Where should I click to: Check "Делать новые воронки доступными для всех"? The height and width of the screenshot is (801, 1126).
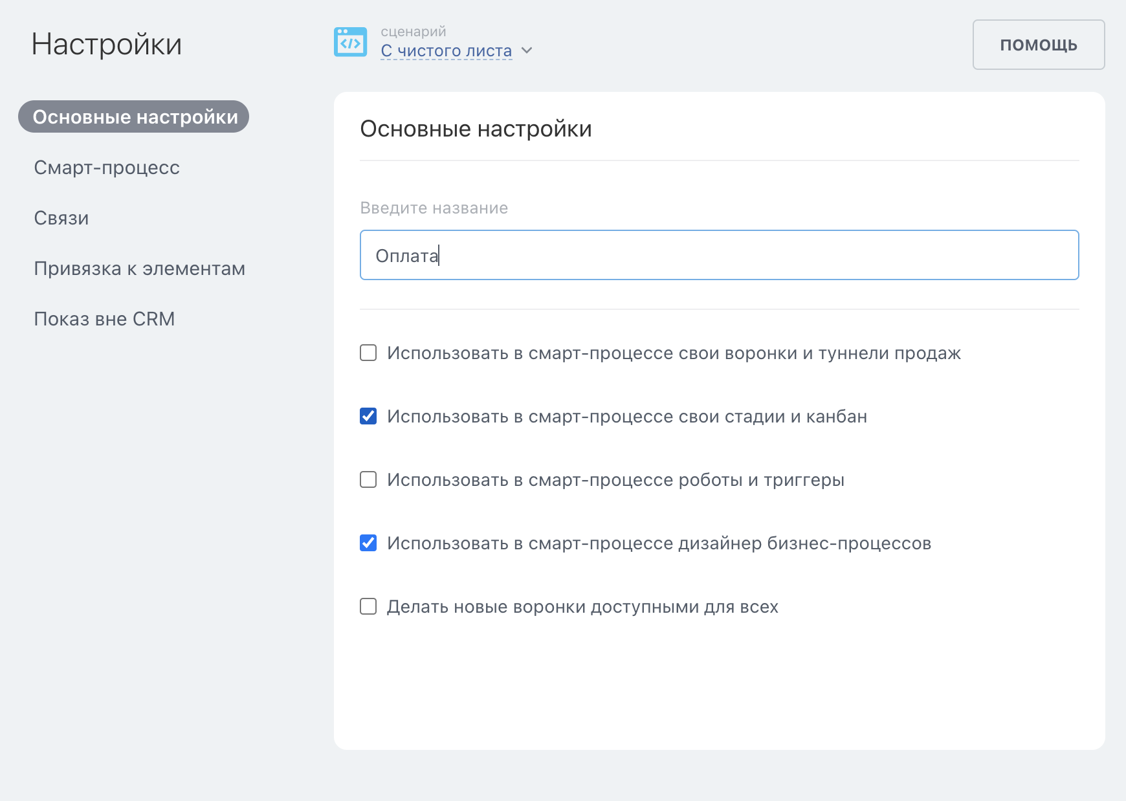pos(368,606)
